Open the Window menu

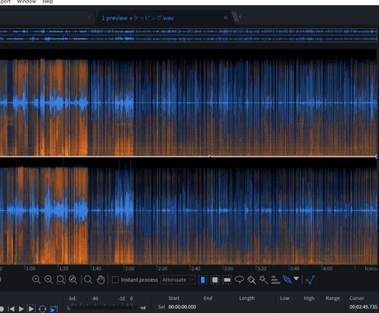click(26, 2)
